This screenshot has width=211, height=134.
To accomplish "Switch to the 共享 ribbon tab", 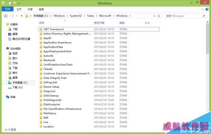I will [x=30, y=9].
